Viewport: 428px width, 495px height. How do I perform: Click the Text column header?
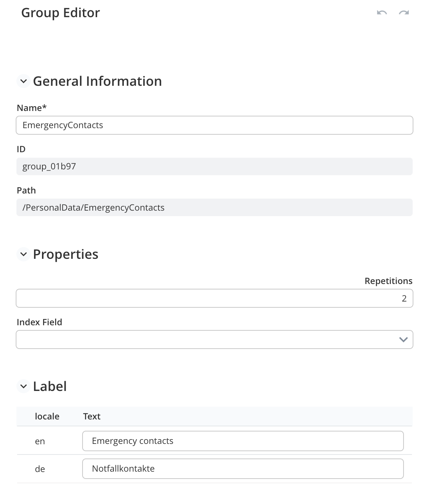[x=92, y=417]
